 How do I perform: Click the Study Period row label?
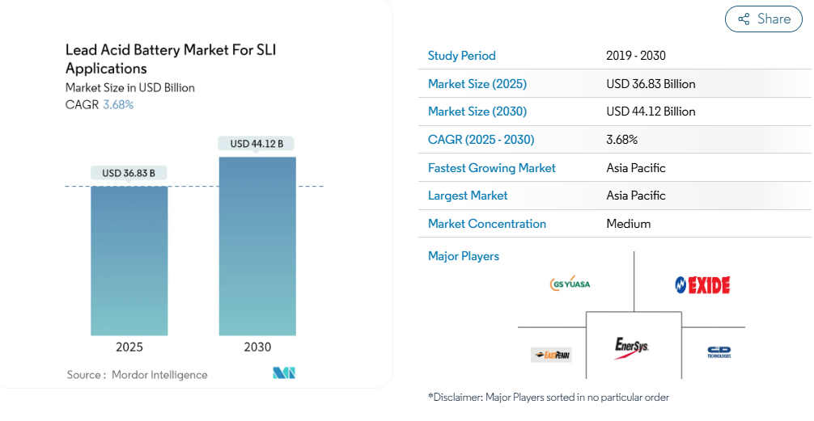(461, 56)
